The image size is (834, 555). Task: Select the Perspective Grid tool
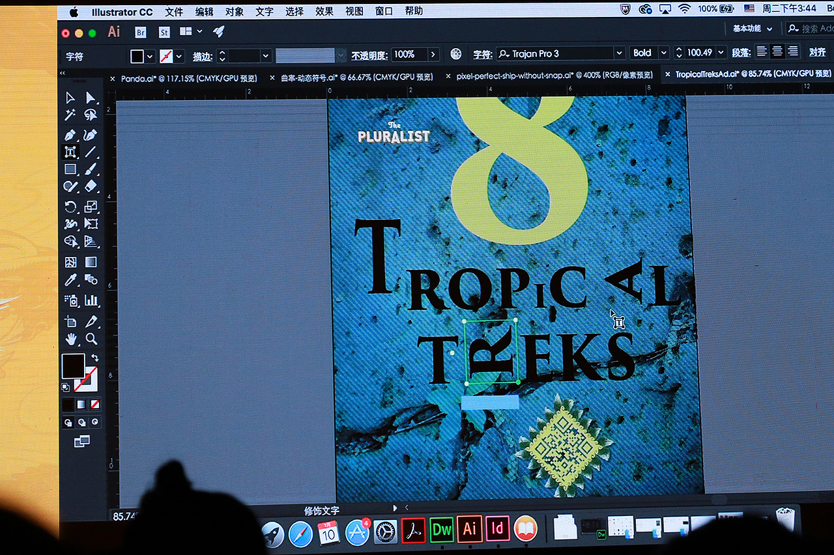point(91,241)
